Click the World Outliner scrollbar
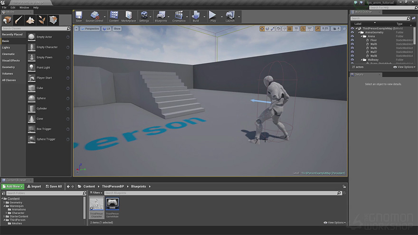Viewport: 418px width, 235px height. pyautogui.click(x=414, y=36)
